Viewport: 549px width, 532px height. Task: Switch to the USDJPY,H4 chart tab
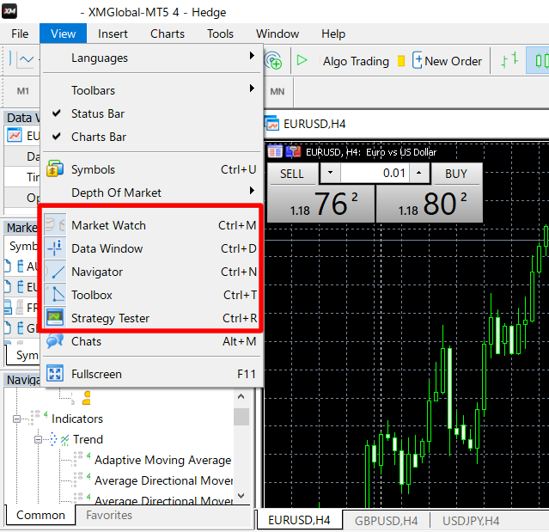point(471,521)
